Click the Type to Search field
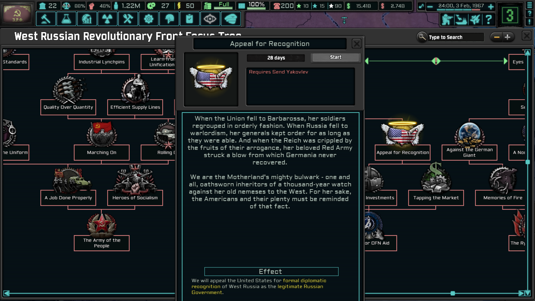Viewport: 535px width, 301px height. coord(455,37)
